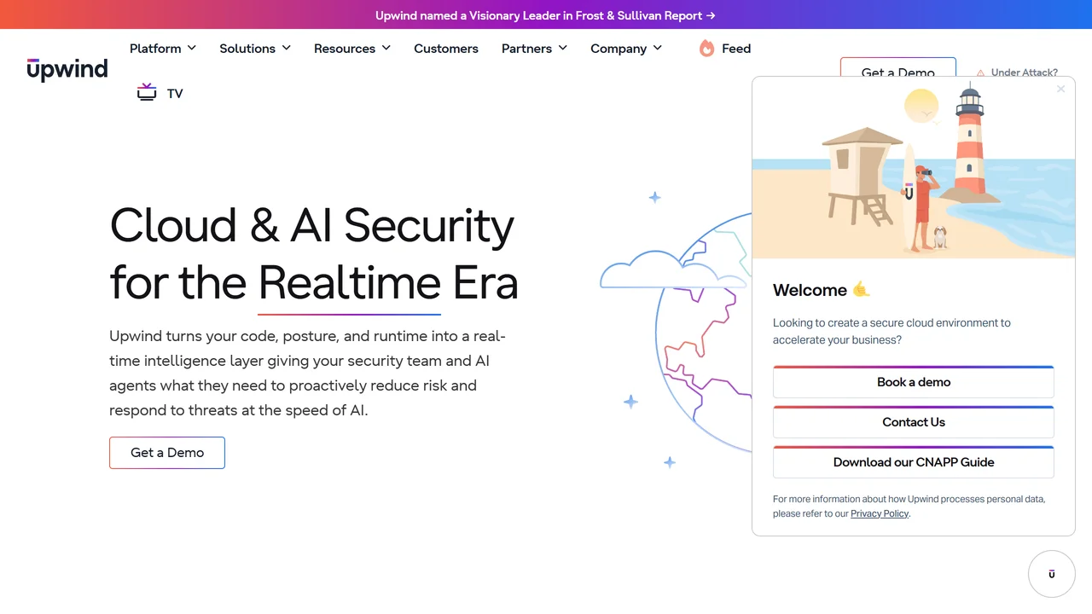
Task: Open the TV link
Action: pos(175,94)
